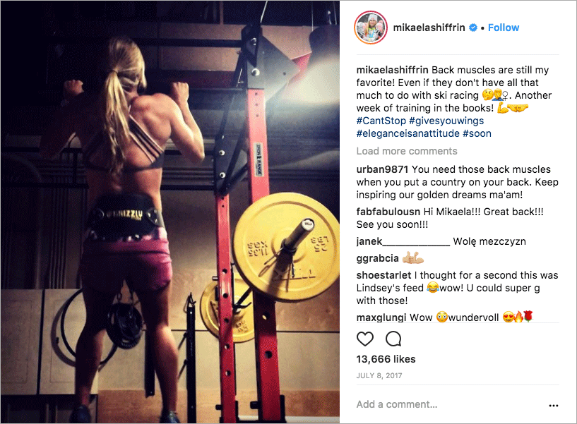The image size is (577, 424).
Task: Open the mikaelashiffrin profile avatar
Action: (371, 28)
